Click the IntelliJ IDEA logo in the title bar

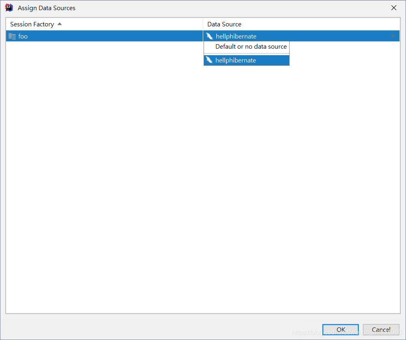pos(9,8)
